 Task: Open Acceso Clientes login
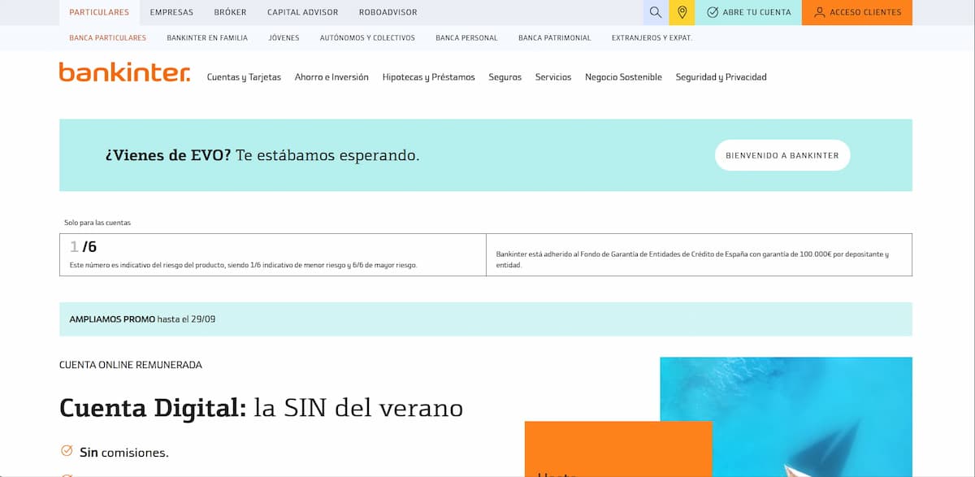[856, 12]
